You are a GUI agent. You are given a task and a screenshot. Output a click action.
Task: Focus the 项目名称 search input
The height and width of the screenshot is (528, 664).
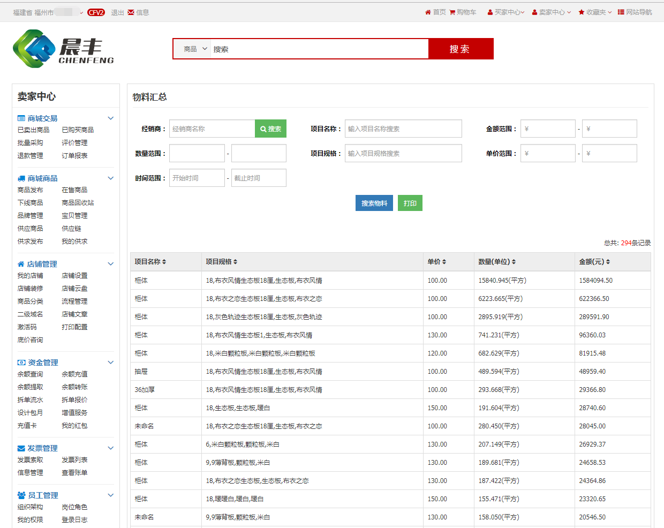pos(403,129)
